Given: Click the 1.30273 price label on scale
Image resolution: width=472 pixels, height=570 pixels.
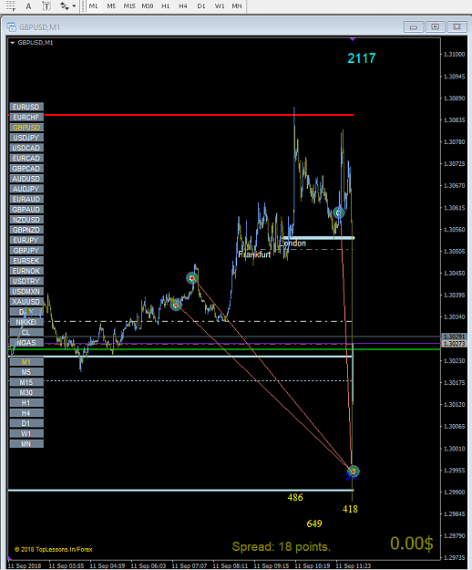Looking at the screenshot, I should click(454, 344).
